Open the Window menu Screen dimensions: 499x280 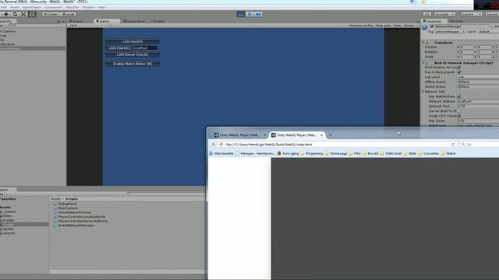[x=88, y=7]
